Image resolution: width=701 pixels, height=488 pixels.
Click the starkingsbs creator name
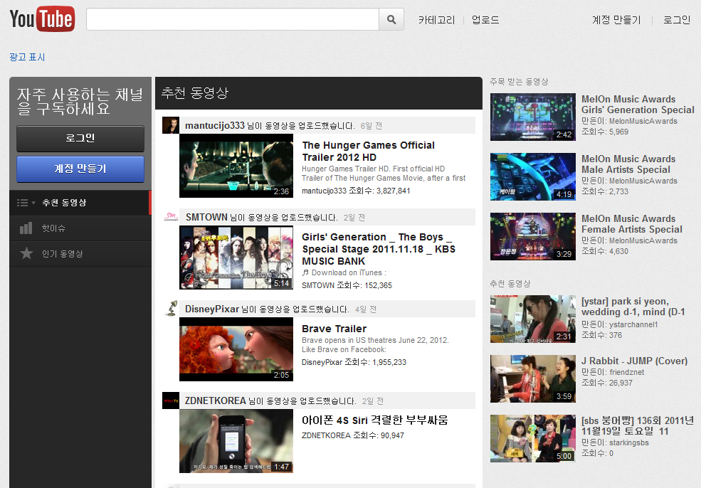(629, 443)
